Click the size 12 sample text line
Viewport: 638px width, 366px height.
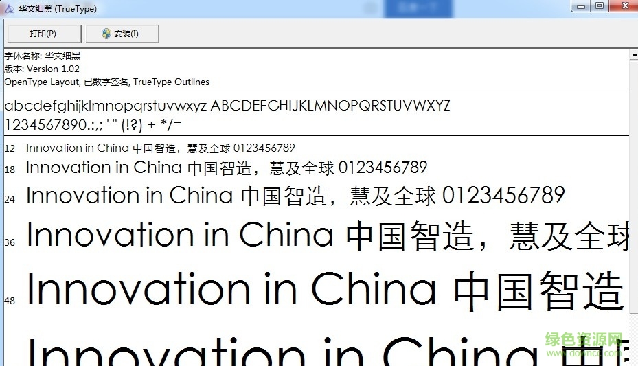160,148
